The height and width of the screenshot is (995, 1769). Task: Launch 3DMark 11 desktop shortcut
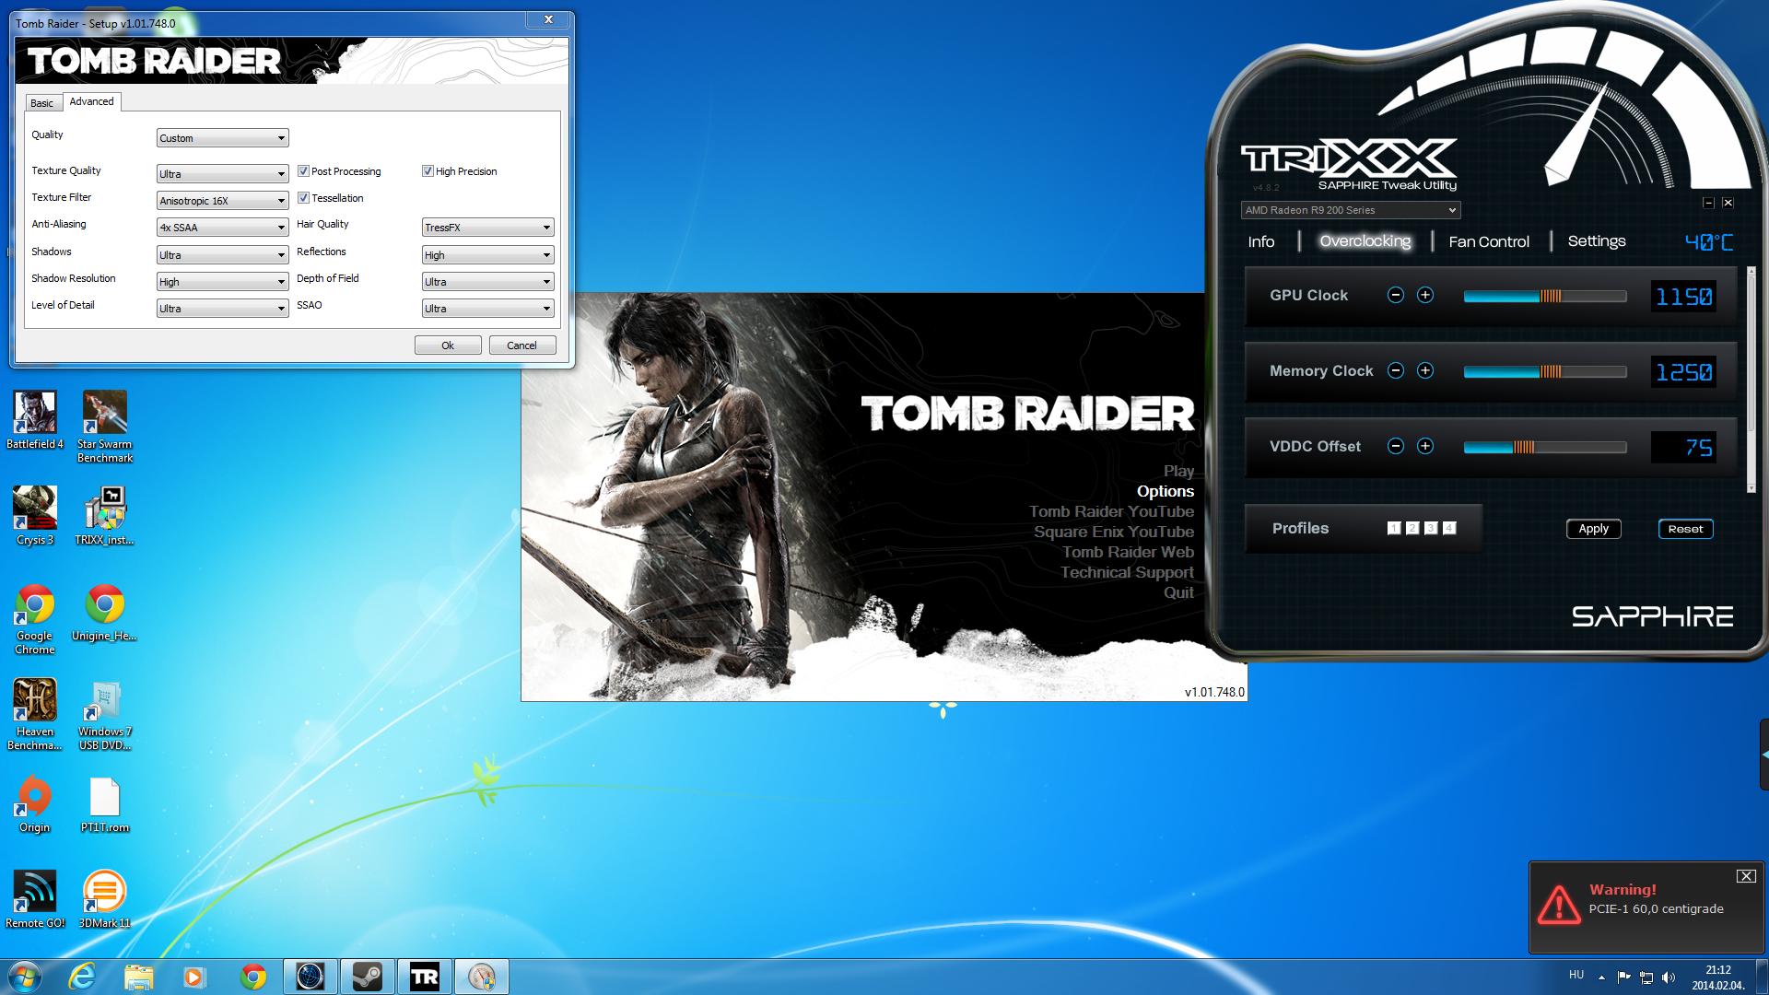click(x=105, y=899)
